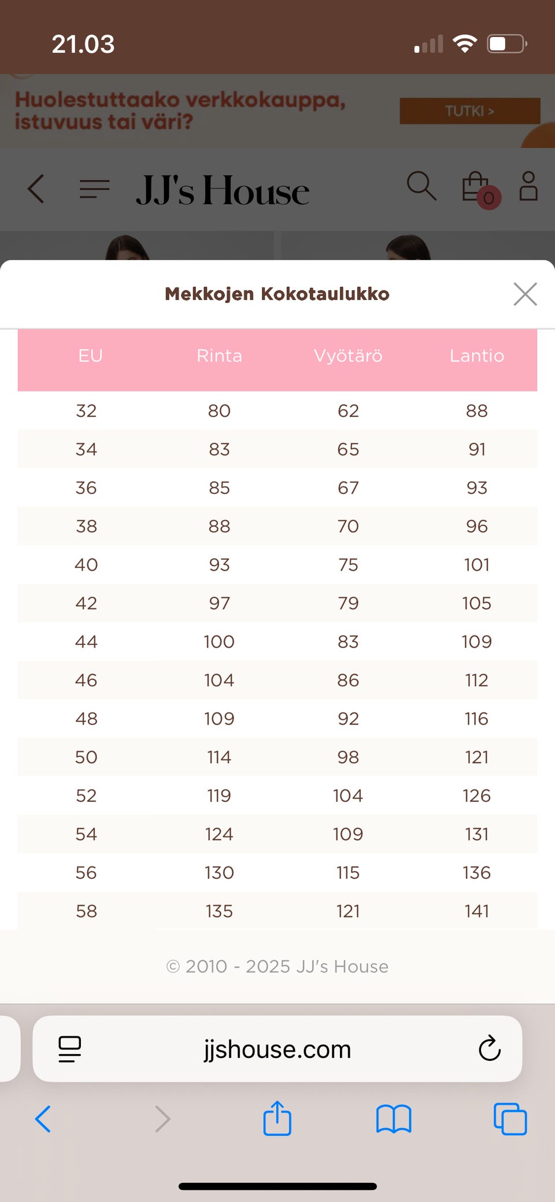555x1202 pixels.
Task: Go to JJ's House logo homepage
Action: [x=223, y=190]
